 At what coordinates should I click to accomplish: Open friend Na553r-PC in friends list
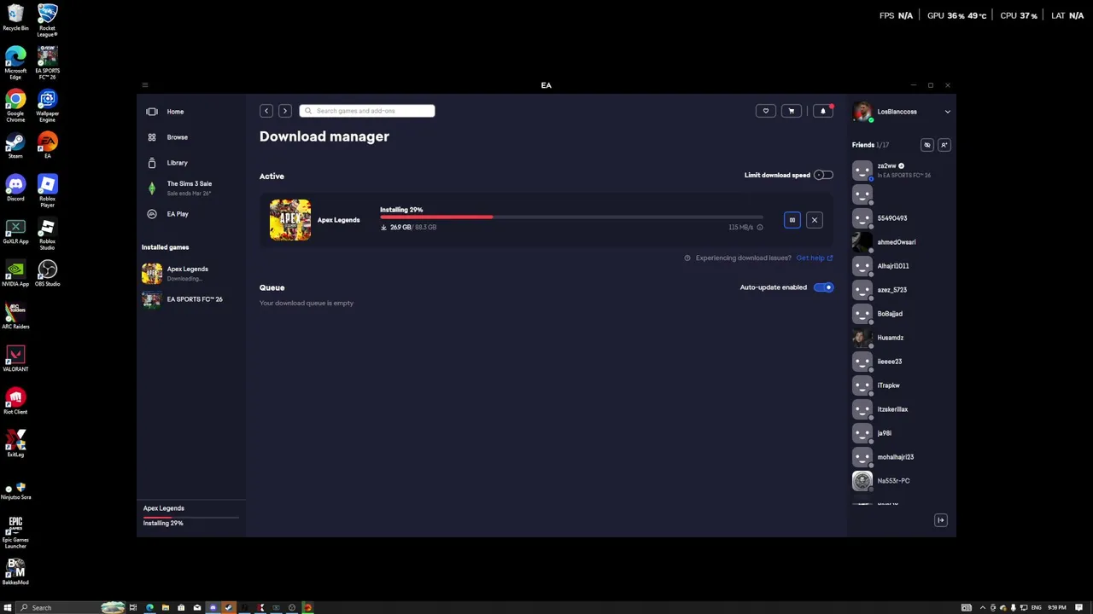pos(902,481)
